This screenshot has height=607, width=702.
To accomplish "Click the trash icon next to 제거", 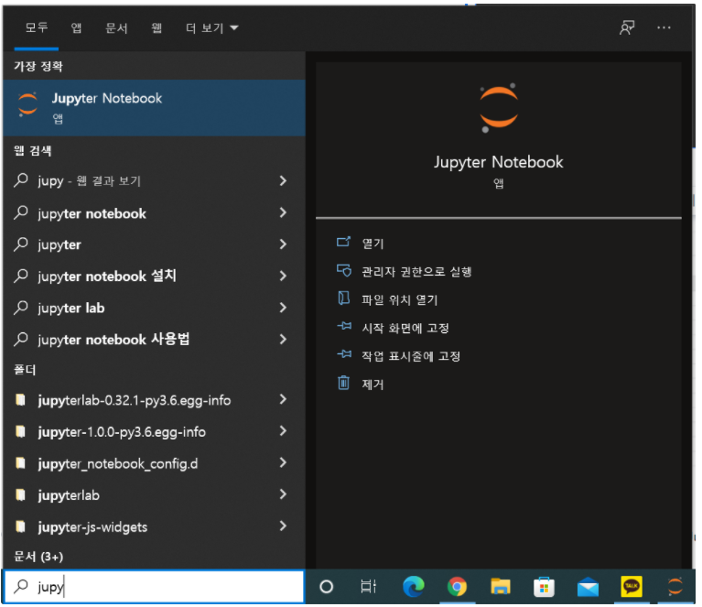I will (x=343, y=383).
